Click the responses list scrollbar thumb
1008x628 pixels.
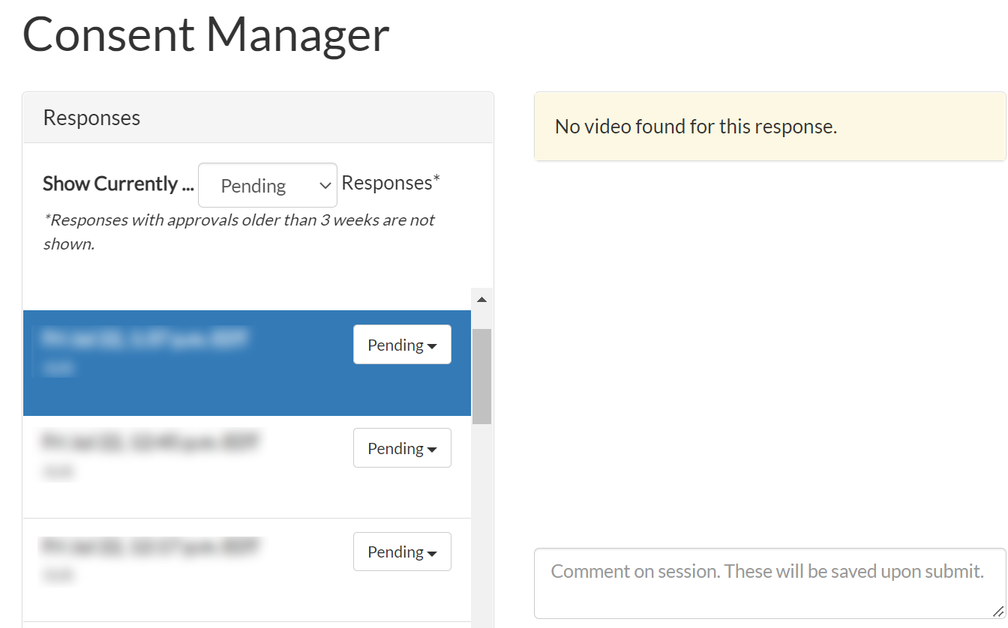[482, 376]
